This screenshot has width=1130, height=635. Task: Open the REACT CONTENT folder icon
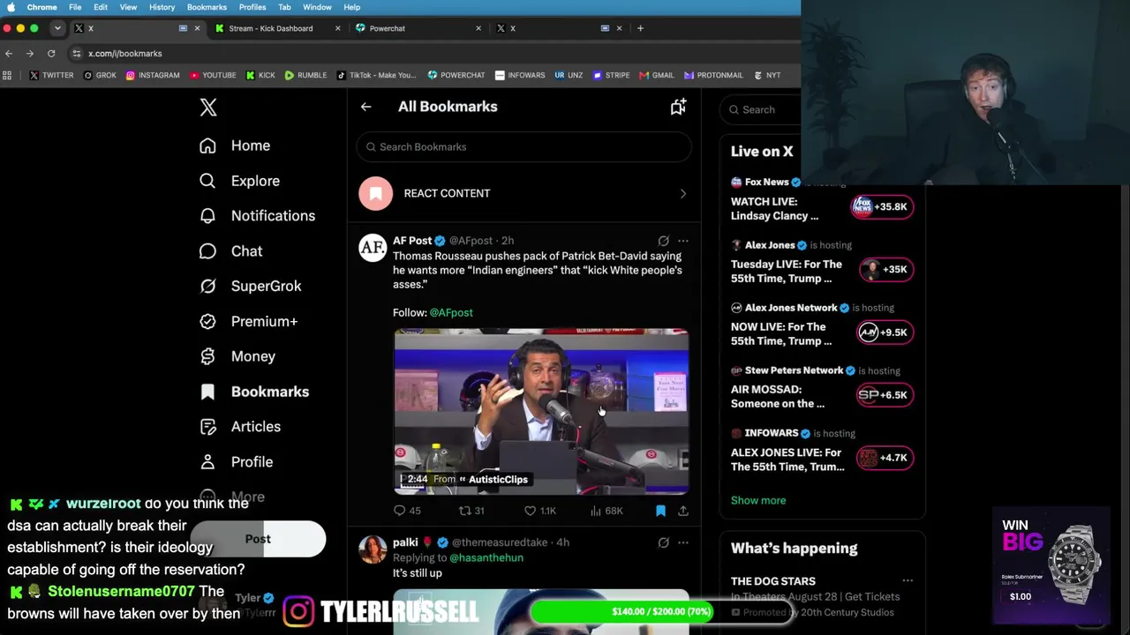[375, 193]
